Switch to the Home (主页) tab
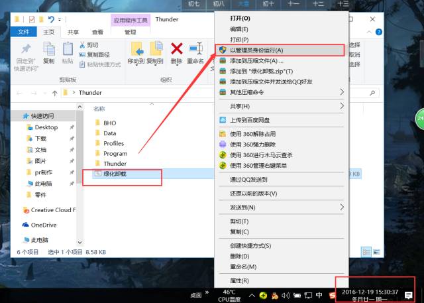This screenshot has width=424, height=303. pos(48,32)
